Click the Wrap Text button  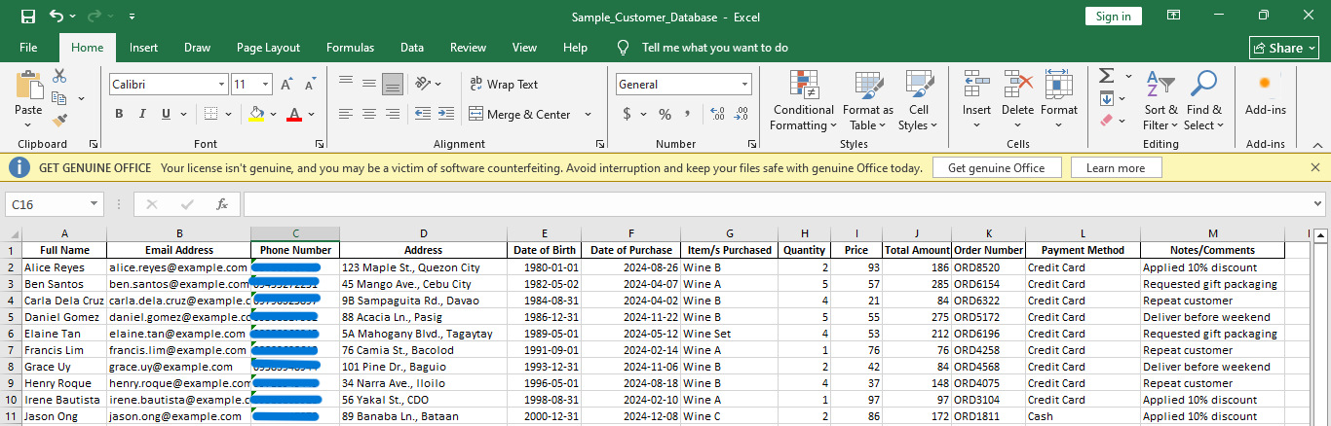[x=504, y=85]
